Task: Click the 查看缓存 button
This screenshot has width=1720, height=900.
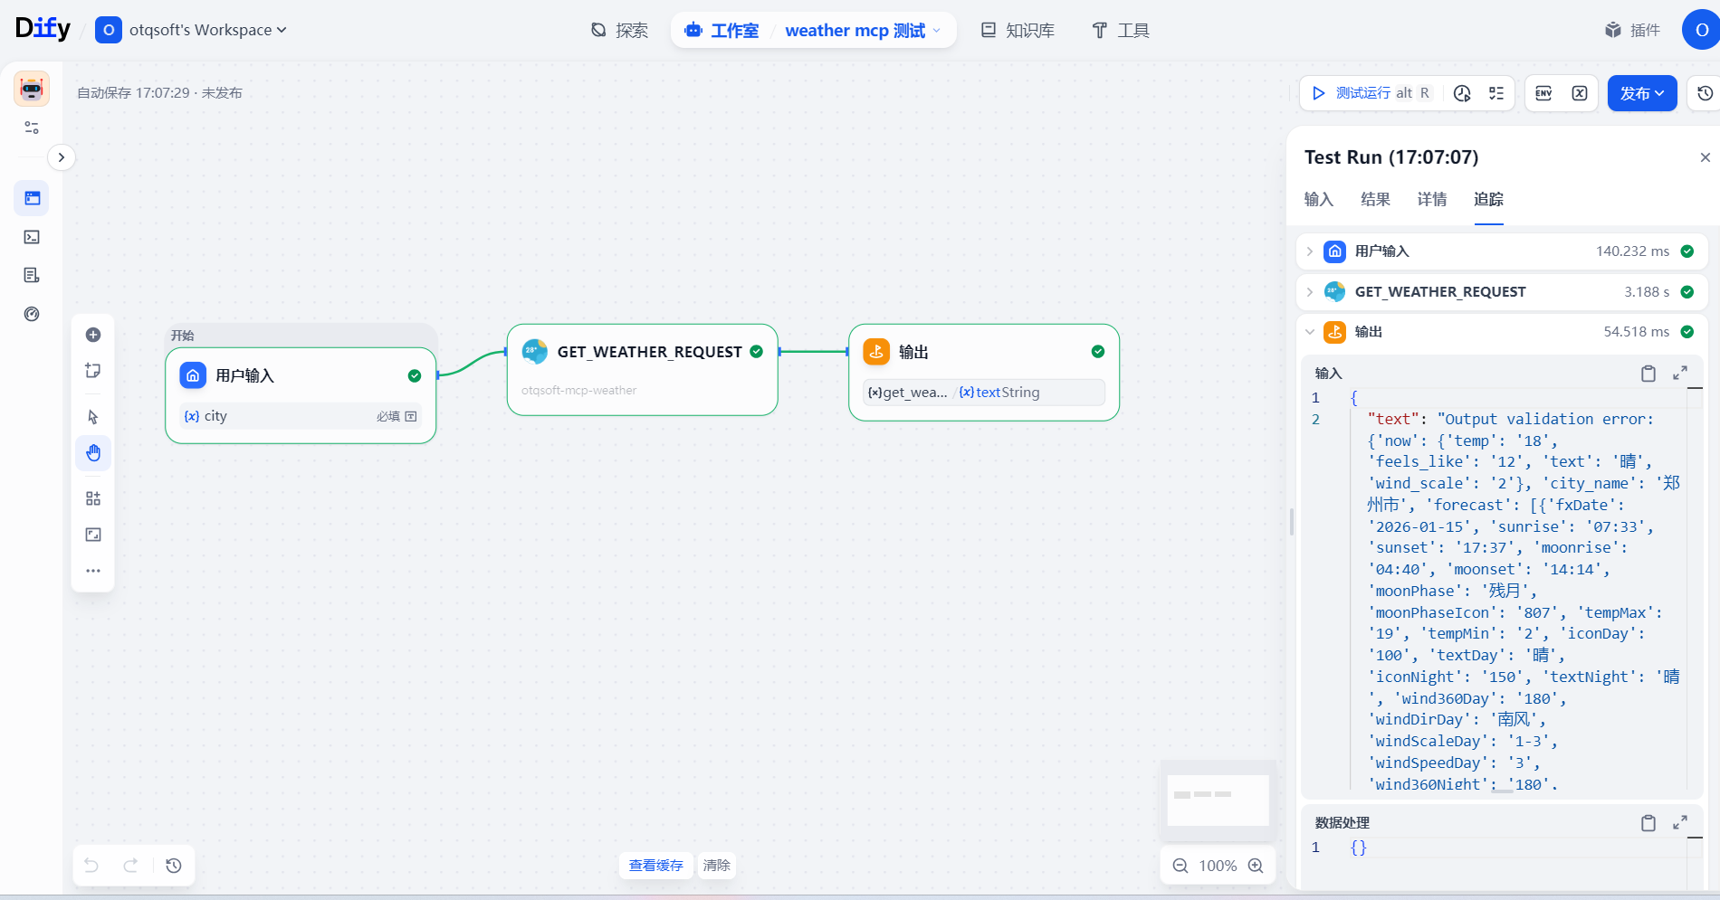Action: (x=656, y=866)
